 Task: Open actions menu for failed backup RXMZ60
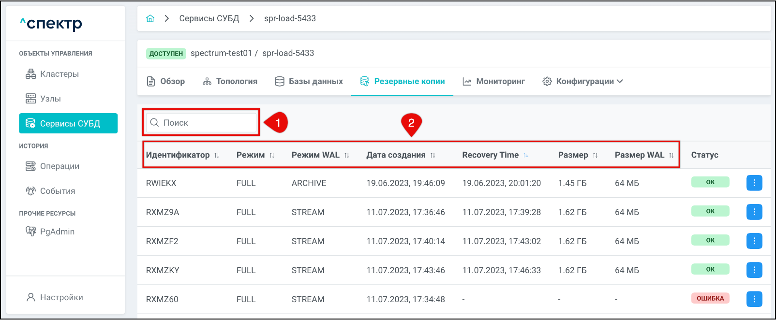(754, 299)
